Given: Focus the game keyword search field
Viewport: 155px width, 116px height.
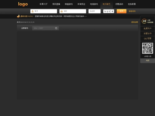Looking at the screenshot, I should point(45,28).
